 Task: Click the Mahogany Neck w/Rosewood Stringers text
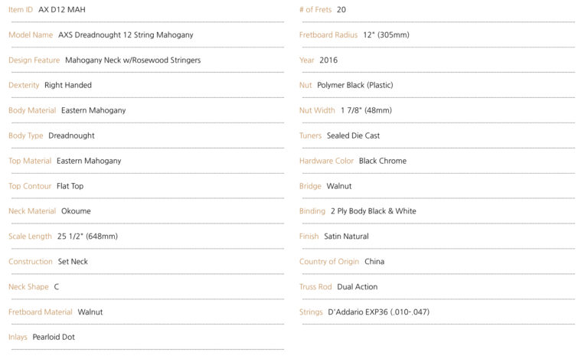132,60
